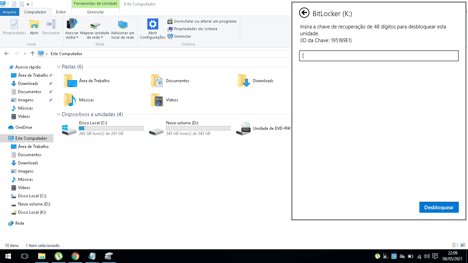The height and width of the screenshot is (263, 468).
Task: Select the Novo volume (D:) drive tile
Action: tap(190, 128)
